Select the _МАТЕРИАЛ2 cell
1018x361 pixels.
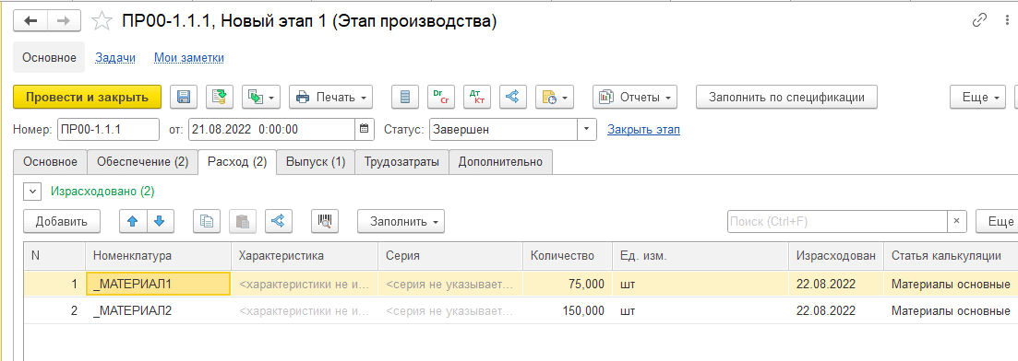click(158, 310)
